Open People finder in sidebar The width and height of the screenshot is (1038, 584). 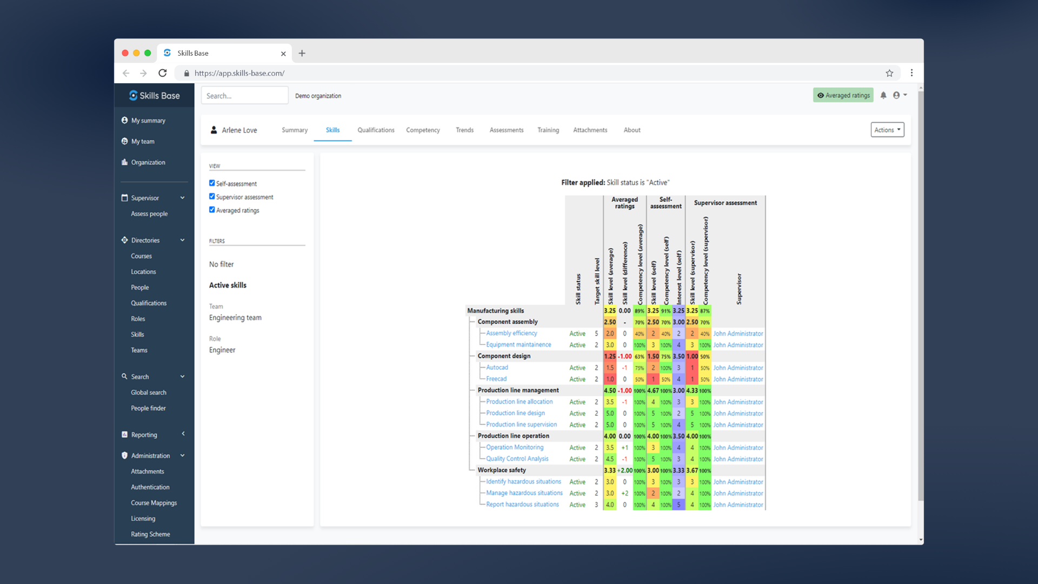(148, 408)
